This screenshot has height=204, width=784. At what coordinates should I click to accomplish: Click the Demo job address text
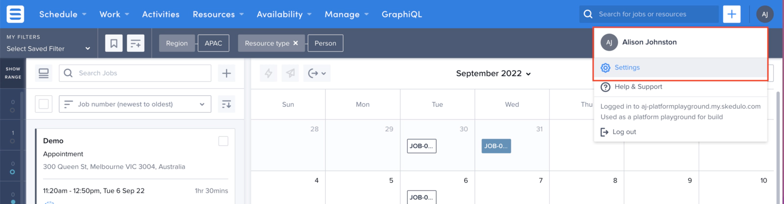point(114,166)
